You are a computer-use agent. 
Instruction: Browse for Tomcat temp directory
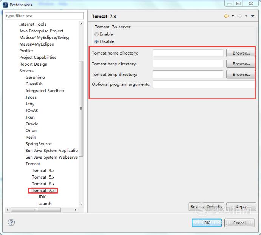coord(241,74)
